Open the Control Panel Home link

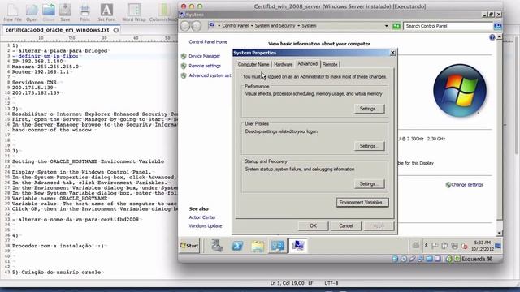point(208,41)
